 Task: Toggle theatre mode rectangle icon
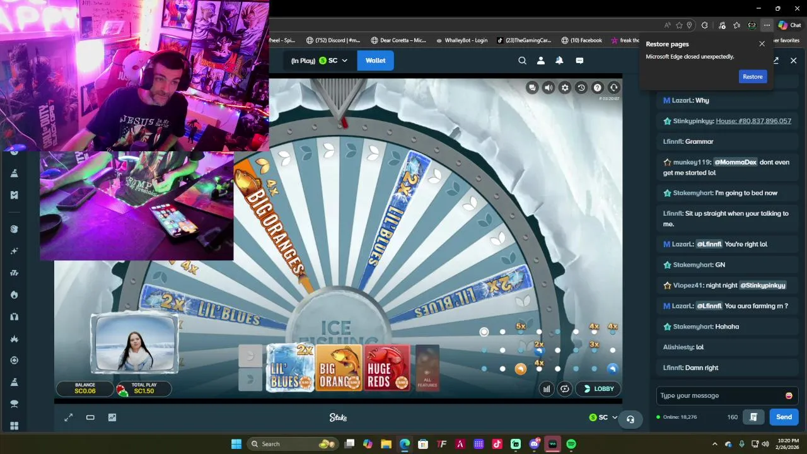(90, 417)
